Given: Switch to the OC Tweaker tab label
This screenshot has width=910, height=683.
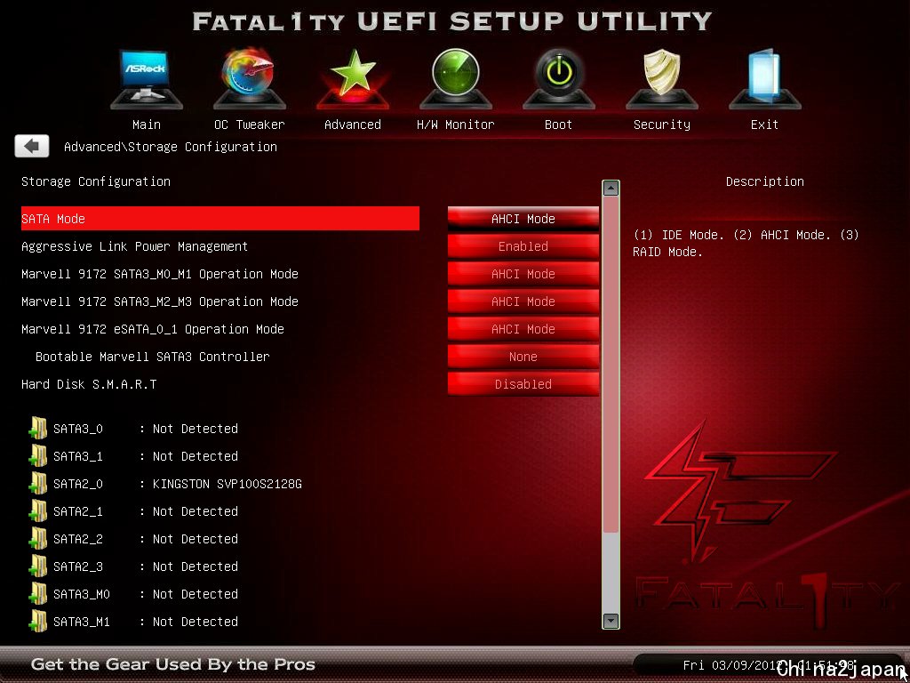Looking at the screenshot, I should point(250,125).
